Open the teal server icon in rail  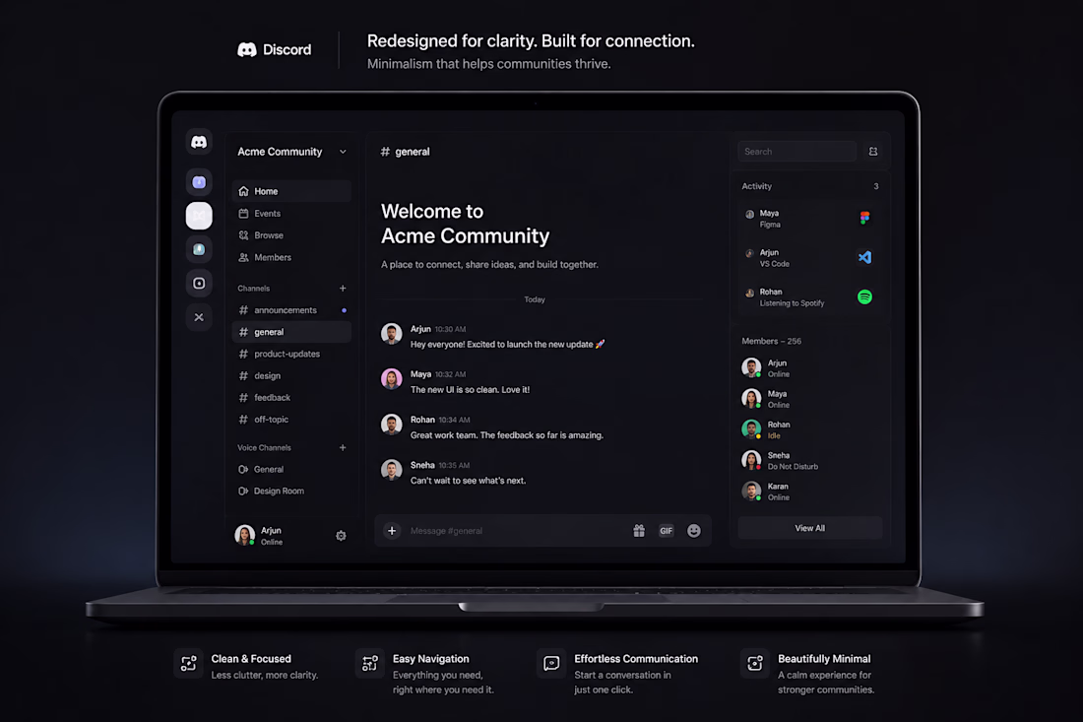pyautogui.click(x=199, y=249)
